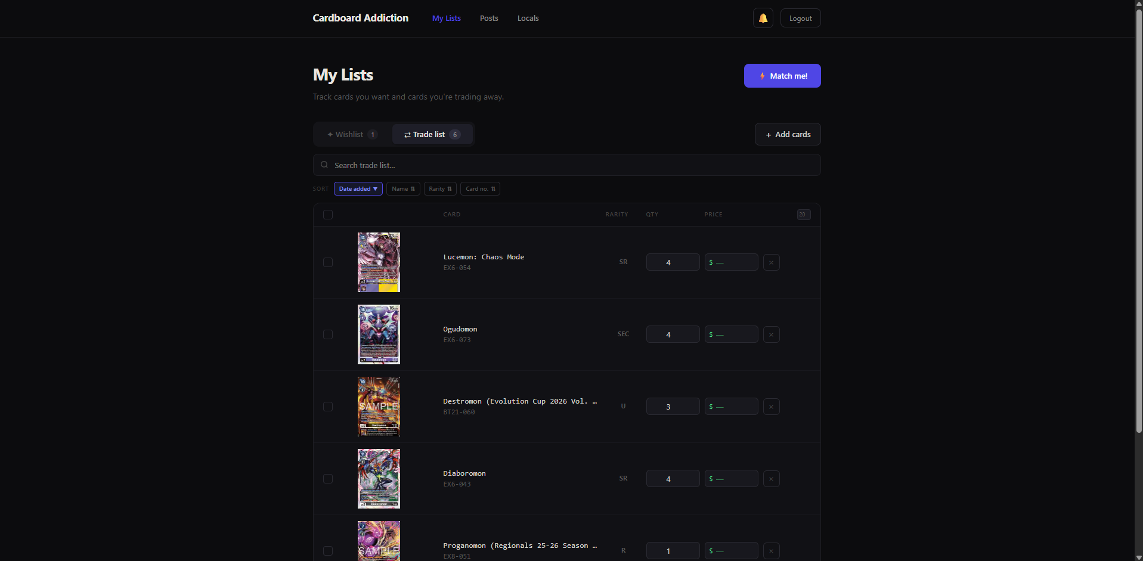Sort the list by Card no.

[x=481, y=189]
